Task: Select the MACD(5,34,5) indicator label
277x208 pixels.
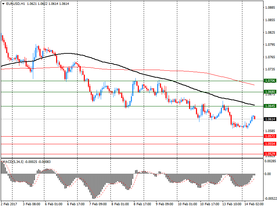Action: tap(13, 162)
